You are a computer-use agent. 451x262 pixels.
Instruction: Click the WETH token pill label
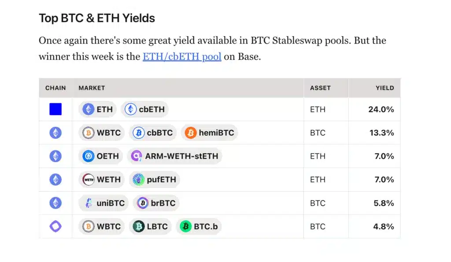pyautogui.click(x=108, y=180)
